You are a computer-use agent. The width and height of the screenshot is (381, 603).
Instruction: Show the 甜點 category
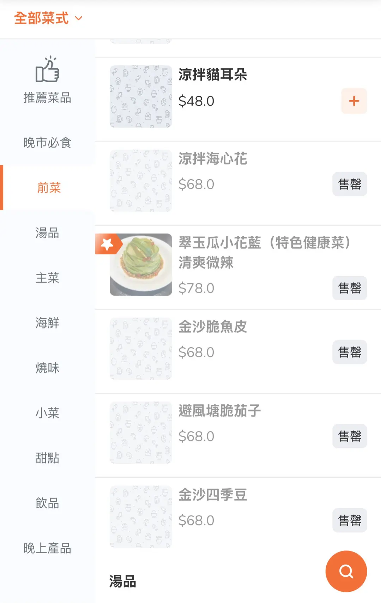(47, 458)
